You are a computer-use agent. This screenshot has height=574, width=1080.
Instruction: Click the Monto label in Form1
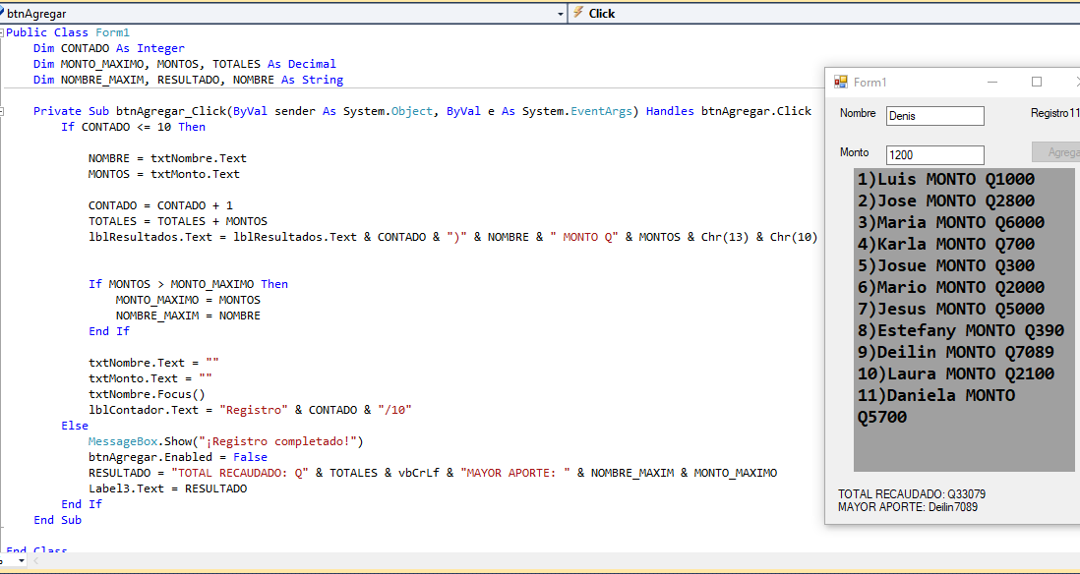click(854, 152)
